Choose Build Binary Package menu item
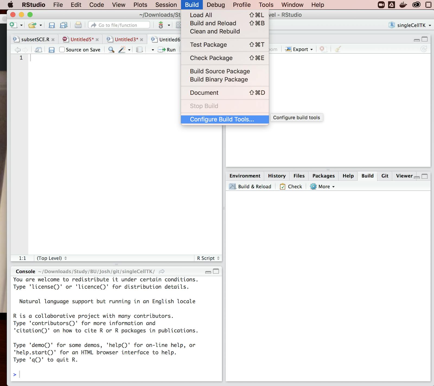Image resolution: width=434 pixels, height=386 pixels. [225, 79]
